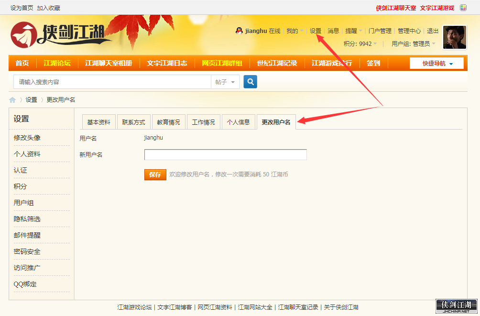Open 隐私筛选 in the settings sidebar
Image resolution: width=480 pixels, height=316 pixels.
[27, 219]
